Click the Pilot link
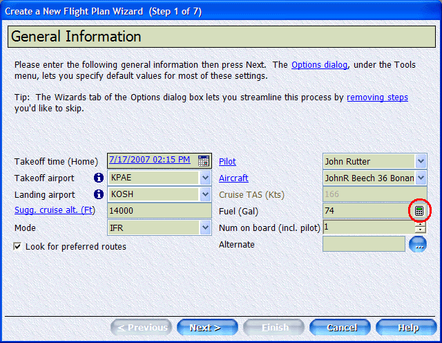Image resolution: width=442 pixels, height=343 pixels. point(227,162)
